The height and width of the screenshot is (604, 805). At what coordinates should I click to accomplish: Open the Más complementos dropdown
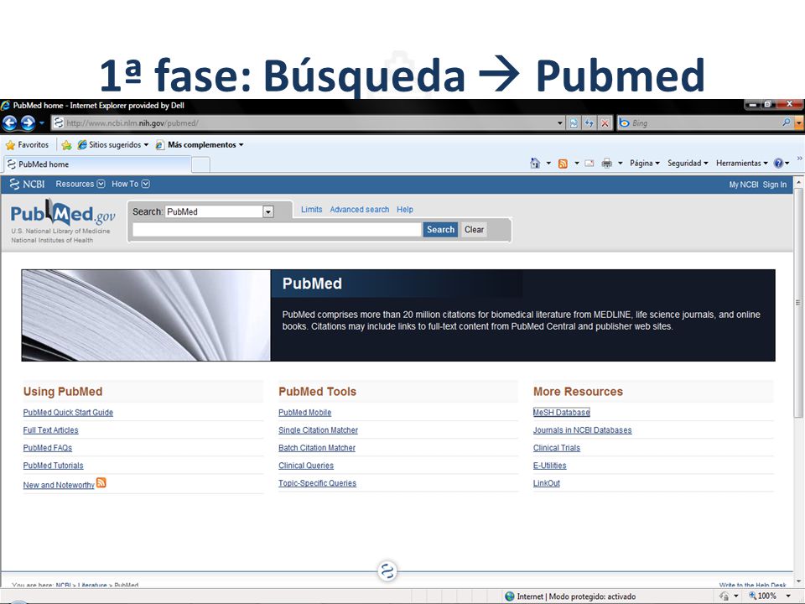click(x=200, y=145)
